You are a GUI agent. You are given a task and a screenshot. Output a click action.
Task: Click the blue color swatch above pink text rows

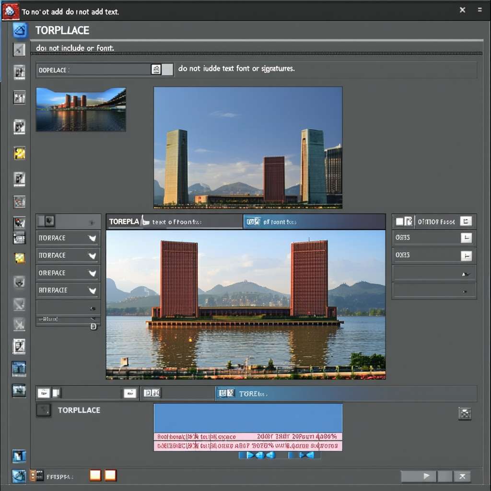(x=247, y=418)
